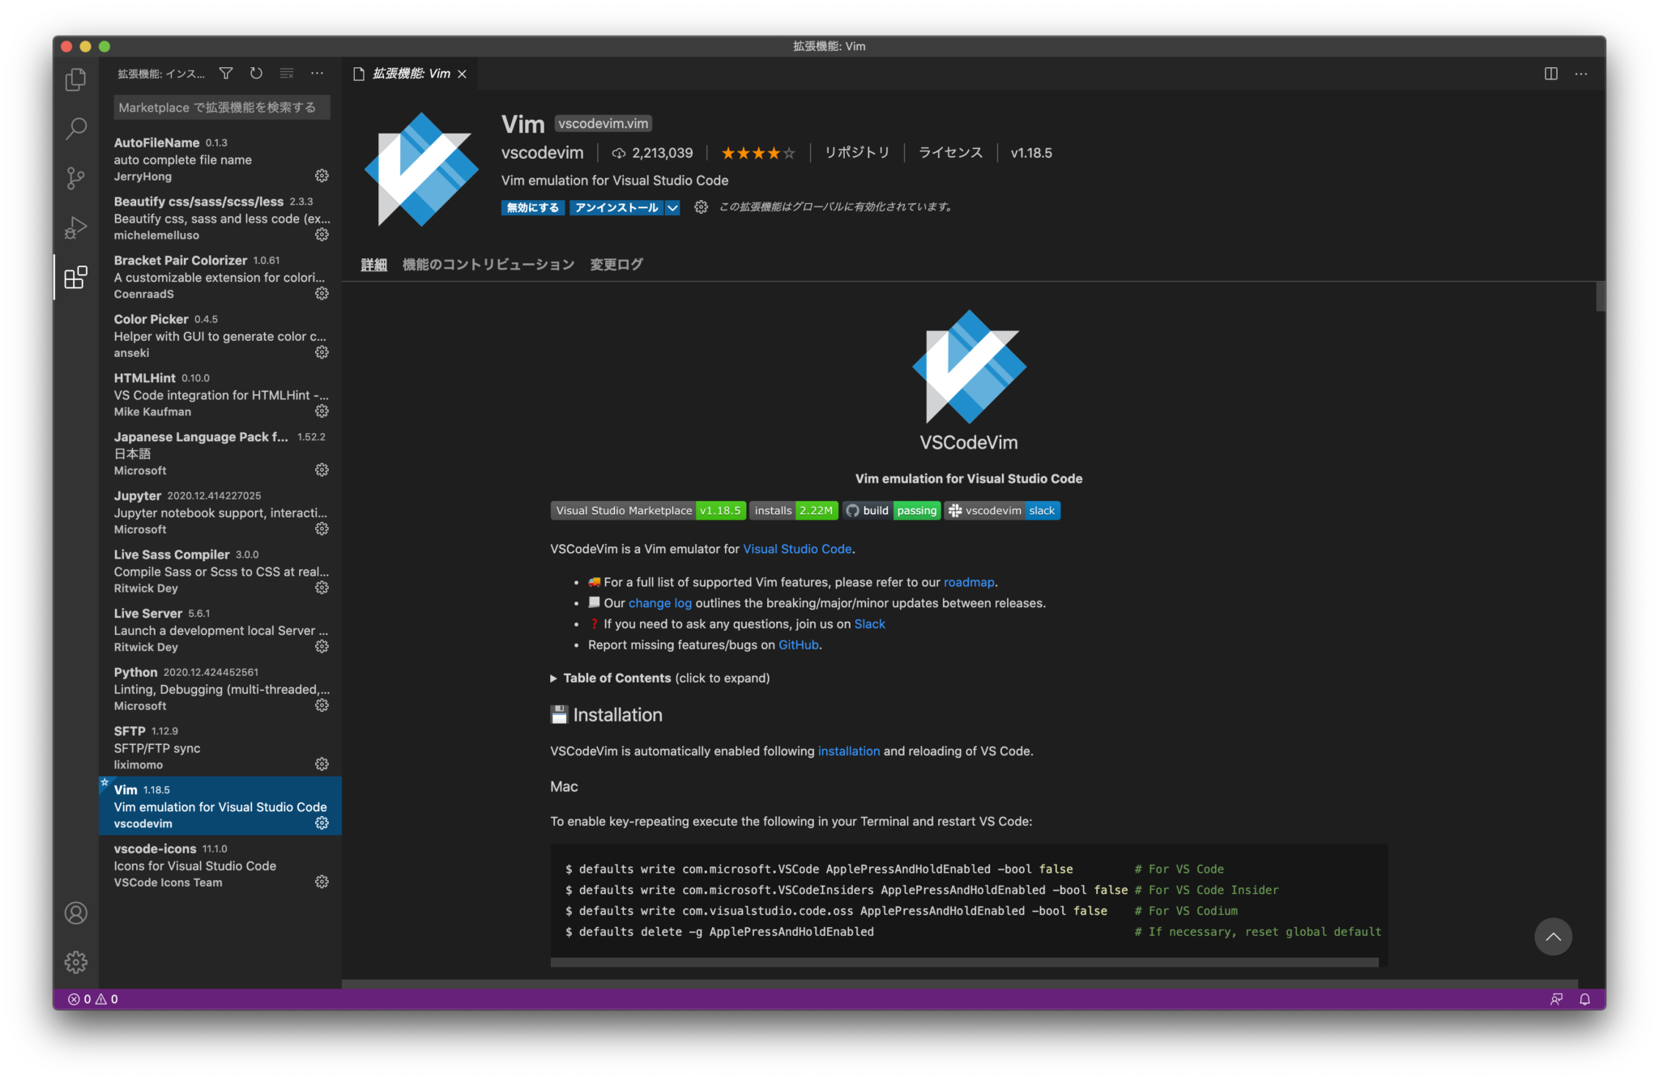Click the filter extensions icon
1659x1080 pixels.
(225, 73)
